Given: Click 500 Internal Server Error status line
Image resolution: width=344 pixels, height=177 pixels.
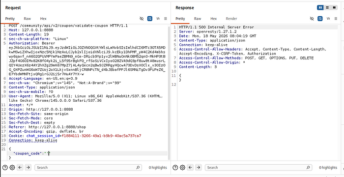Looking at the screenshot, I should coord(216,27).
